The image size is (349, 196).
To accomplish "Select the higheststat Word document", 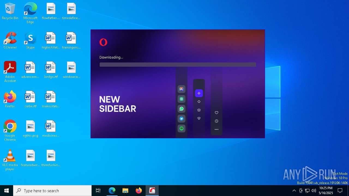I will (51, 41).
